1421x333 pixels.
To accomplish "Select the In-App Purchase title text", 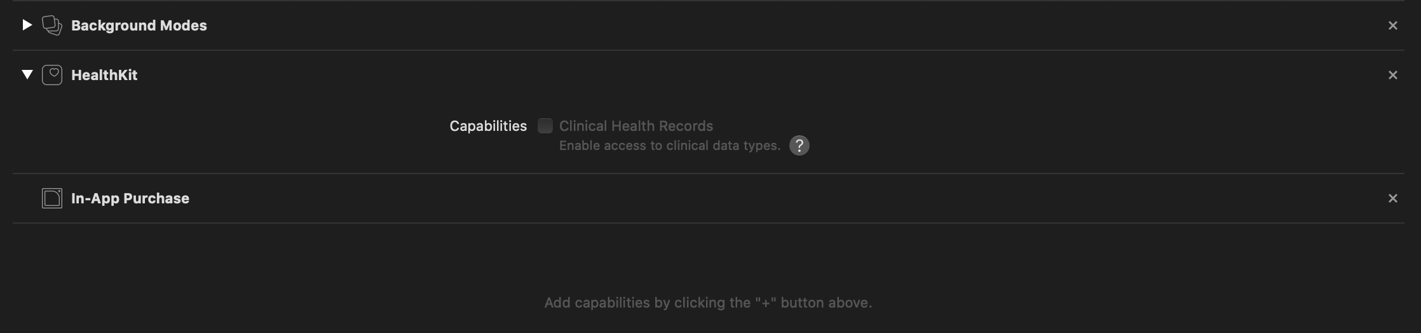I will click(x=130, y=198).
